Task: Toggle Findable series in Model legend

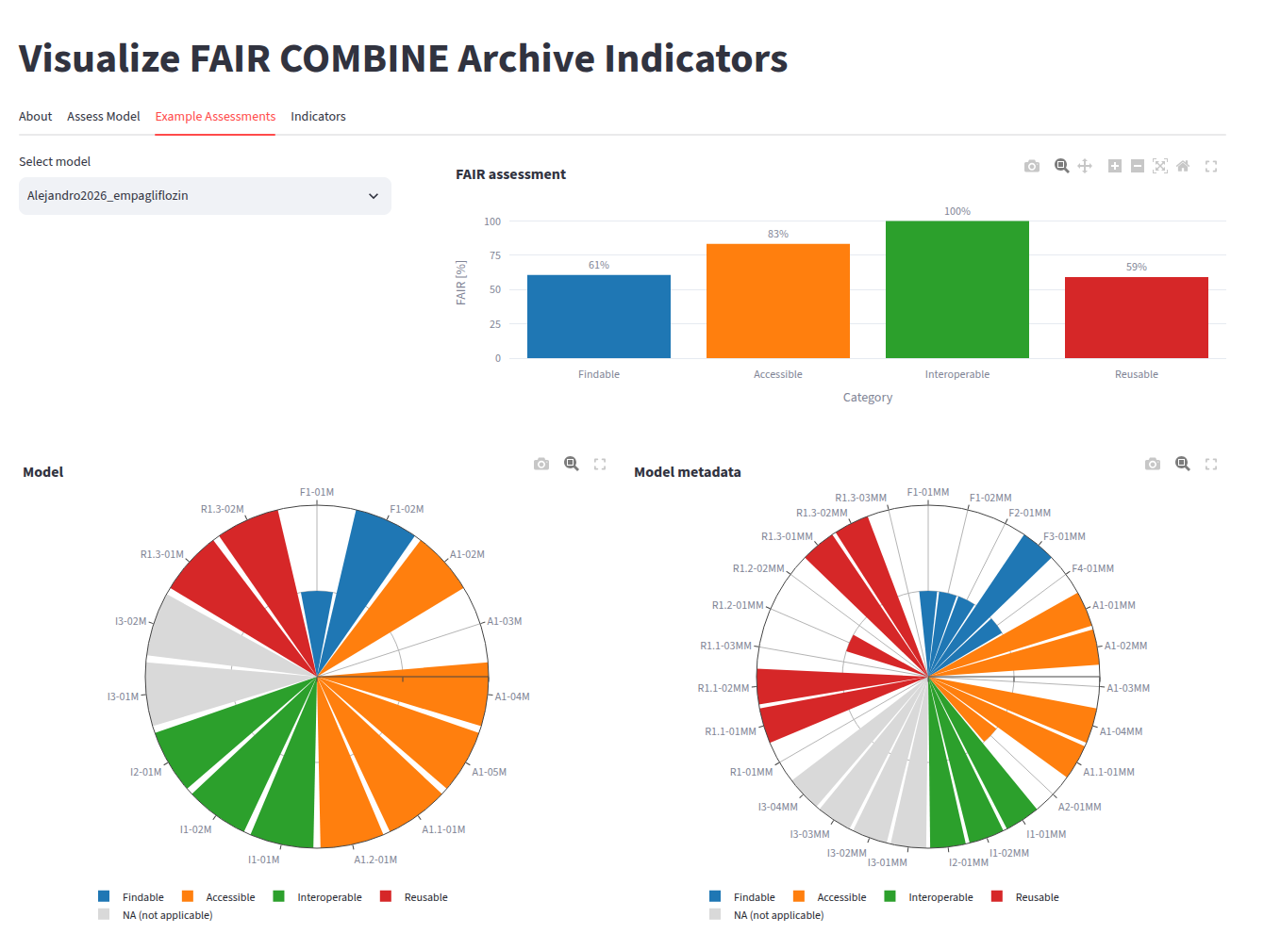Action: click(x=131, y=897)
